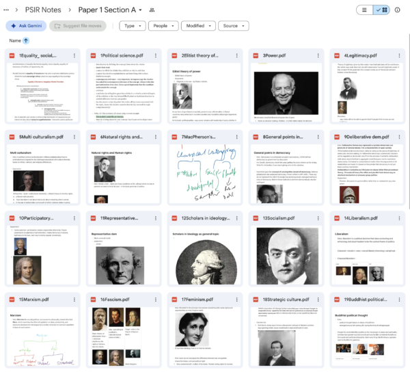
Task: Open more options for 1Political science.pdf
Action: [156, 55]
